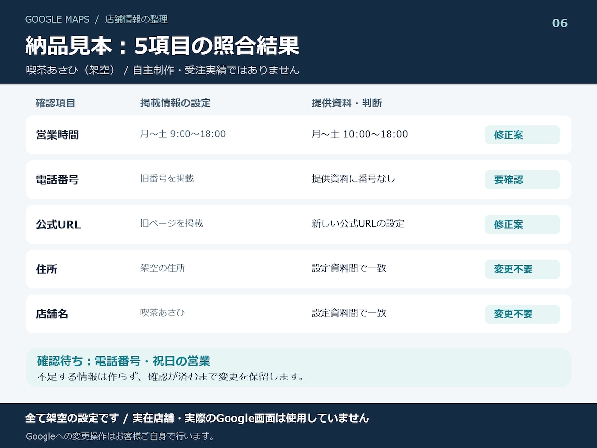Click the 修正案 badge in 公式URL row

coord(522,225)
